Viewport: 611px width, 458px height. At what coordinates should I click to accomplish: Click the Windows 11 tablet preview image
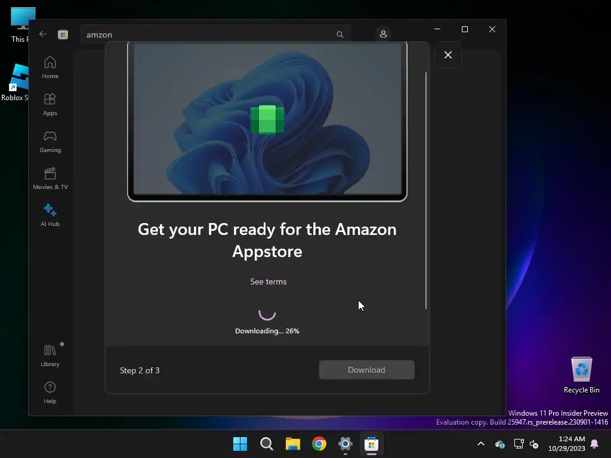(267, 121)
